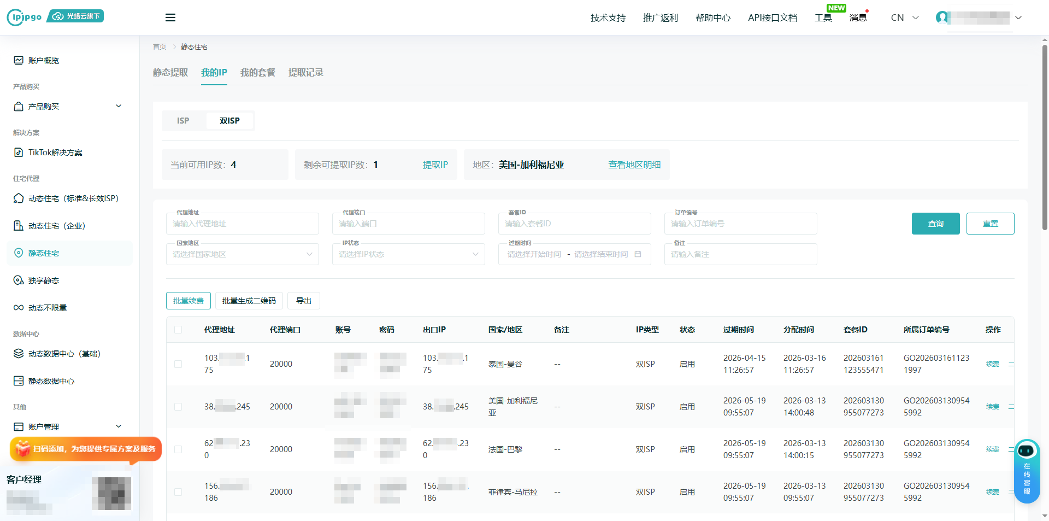This screenshot has width=1049, height=521.
Task: Switch to the ISP tab
Action: coord(183,121)
